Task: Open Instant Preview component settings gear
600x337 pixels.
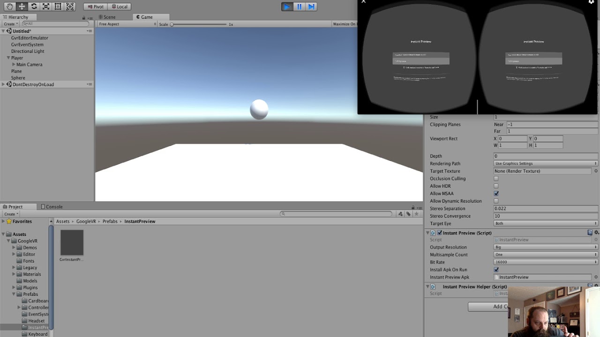Action: 596,233
